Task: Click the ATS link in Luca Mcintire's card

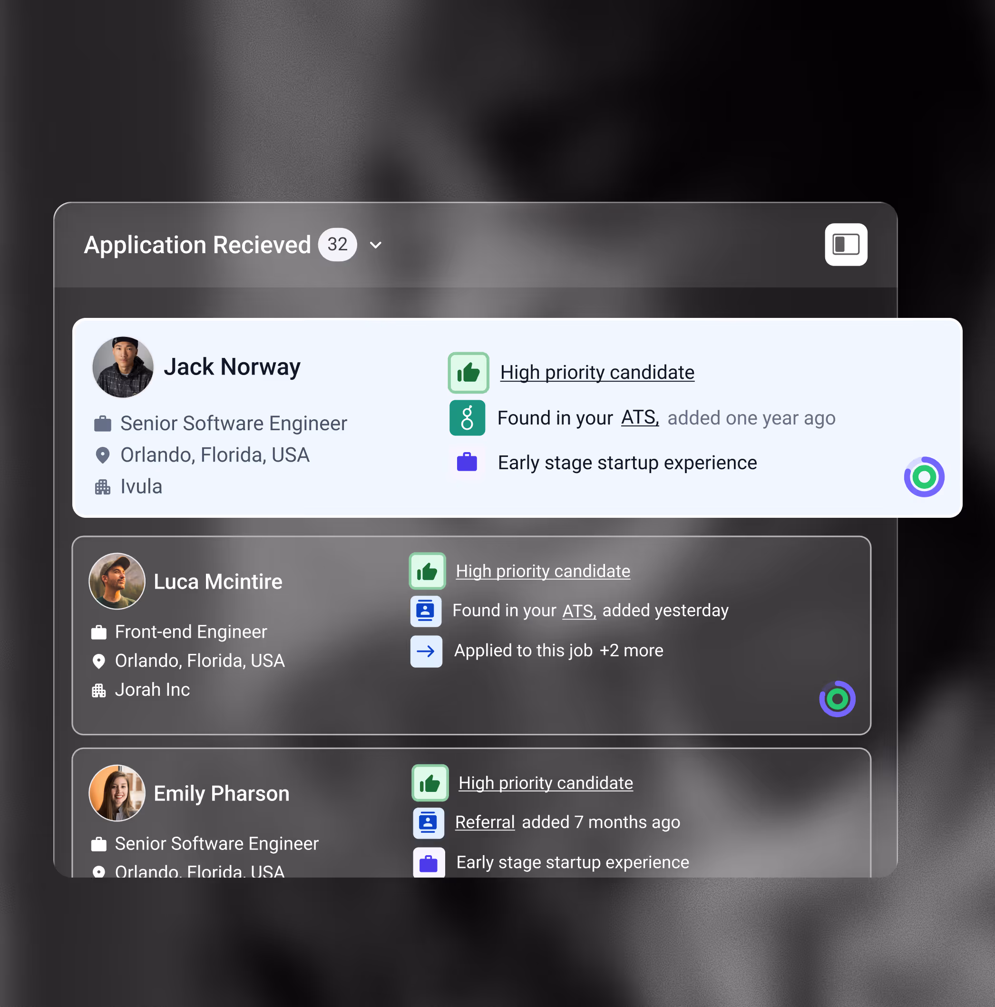Action: (x=579, y=611)
